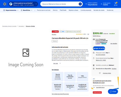The height and width of the screenshot is (97, 121).
Task: Open Ver detalles for installments
Action: point(114,43)
